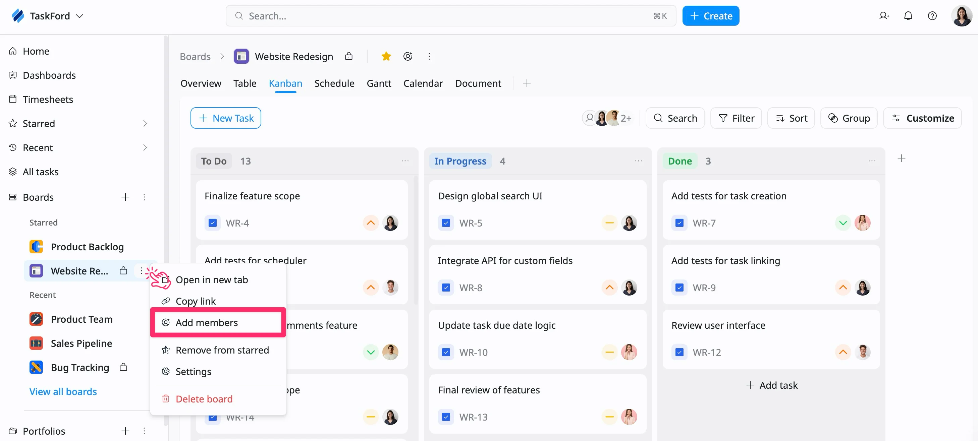Select Remove from starred menu item
This screenshot has height=441, width=978.
coord(218,350)
